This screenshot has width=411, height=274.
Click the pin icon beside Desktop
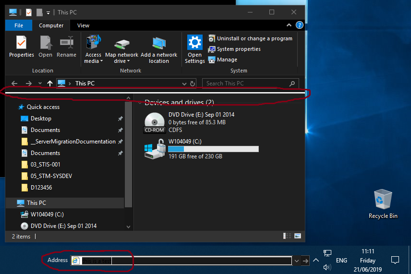[x=121, y=119]
